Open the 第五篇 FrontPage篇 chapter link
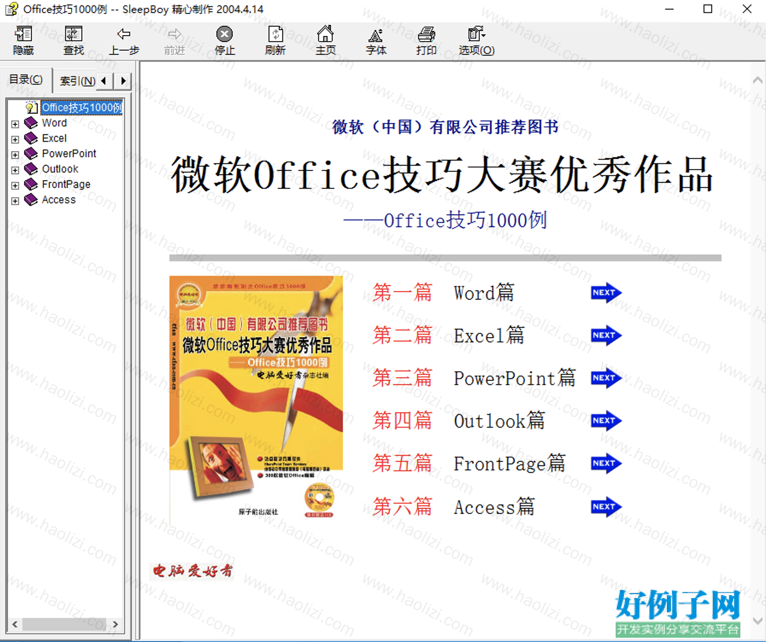 point(469,464)
